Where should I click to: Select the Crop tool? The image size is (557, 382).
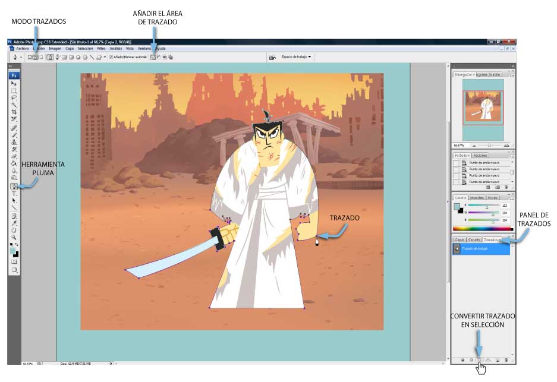click(x=14, y=112)
